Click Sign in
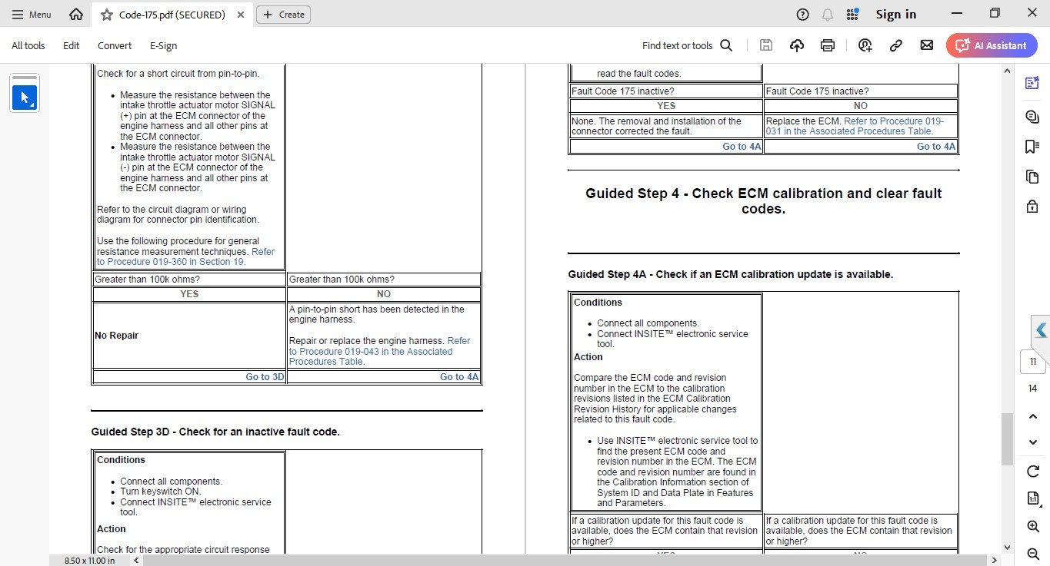Viewport: 1050px width, 566px height. pyautogui.click(x=896, y=14)
